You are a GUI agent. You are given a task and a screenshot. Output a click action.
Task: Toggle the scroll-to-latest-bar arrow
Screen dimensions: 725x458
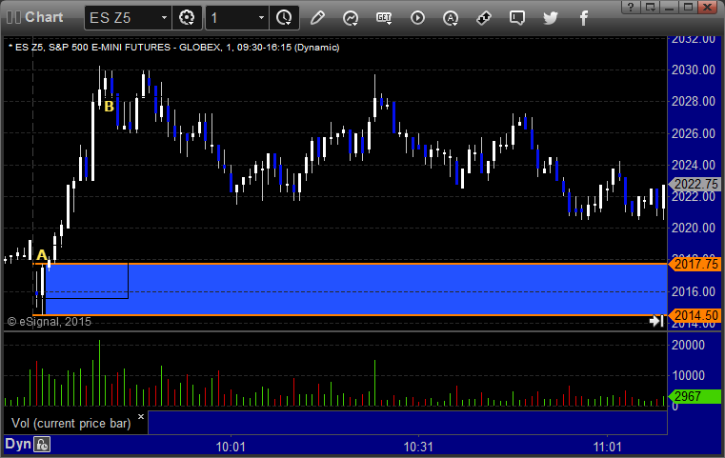tap(656, 322)
